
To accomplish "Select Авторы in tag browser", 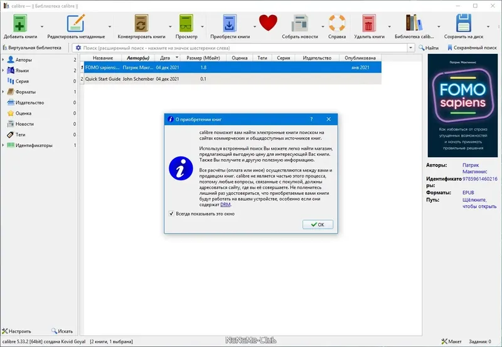I will click(24, 60).
